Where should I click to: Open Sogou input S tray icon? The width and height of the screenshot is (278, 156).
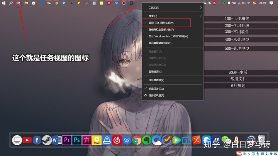pyautogui.click(x=254, y=3)
